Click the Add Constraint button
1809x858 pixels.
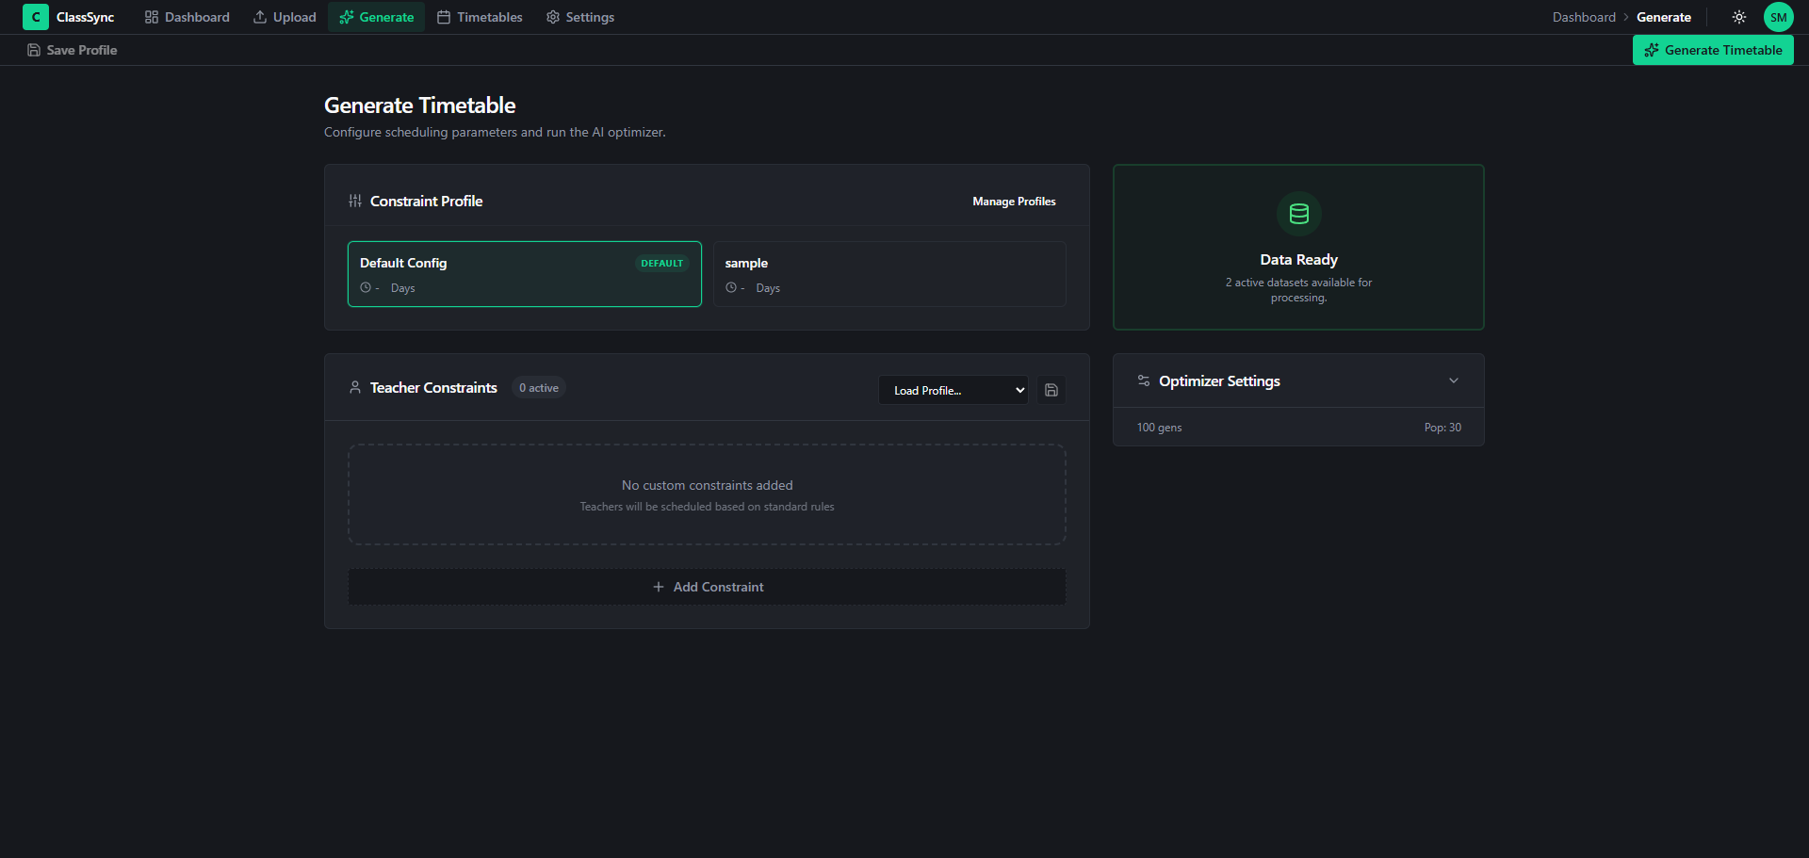click(x=708, y=587)
